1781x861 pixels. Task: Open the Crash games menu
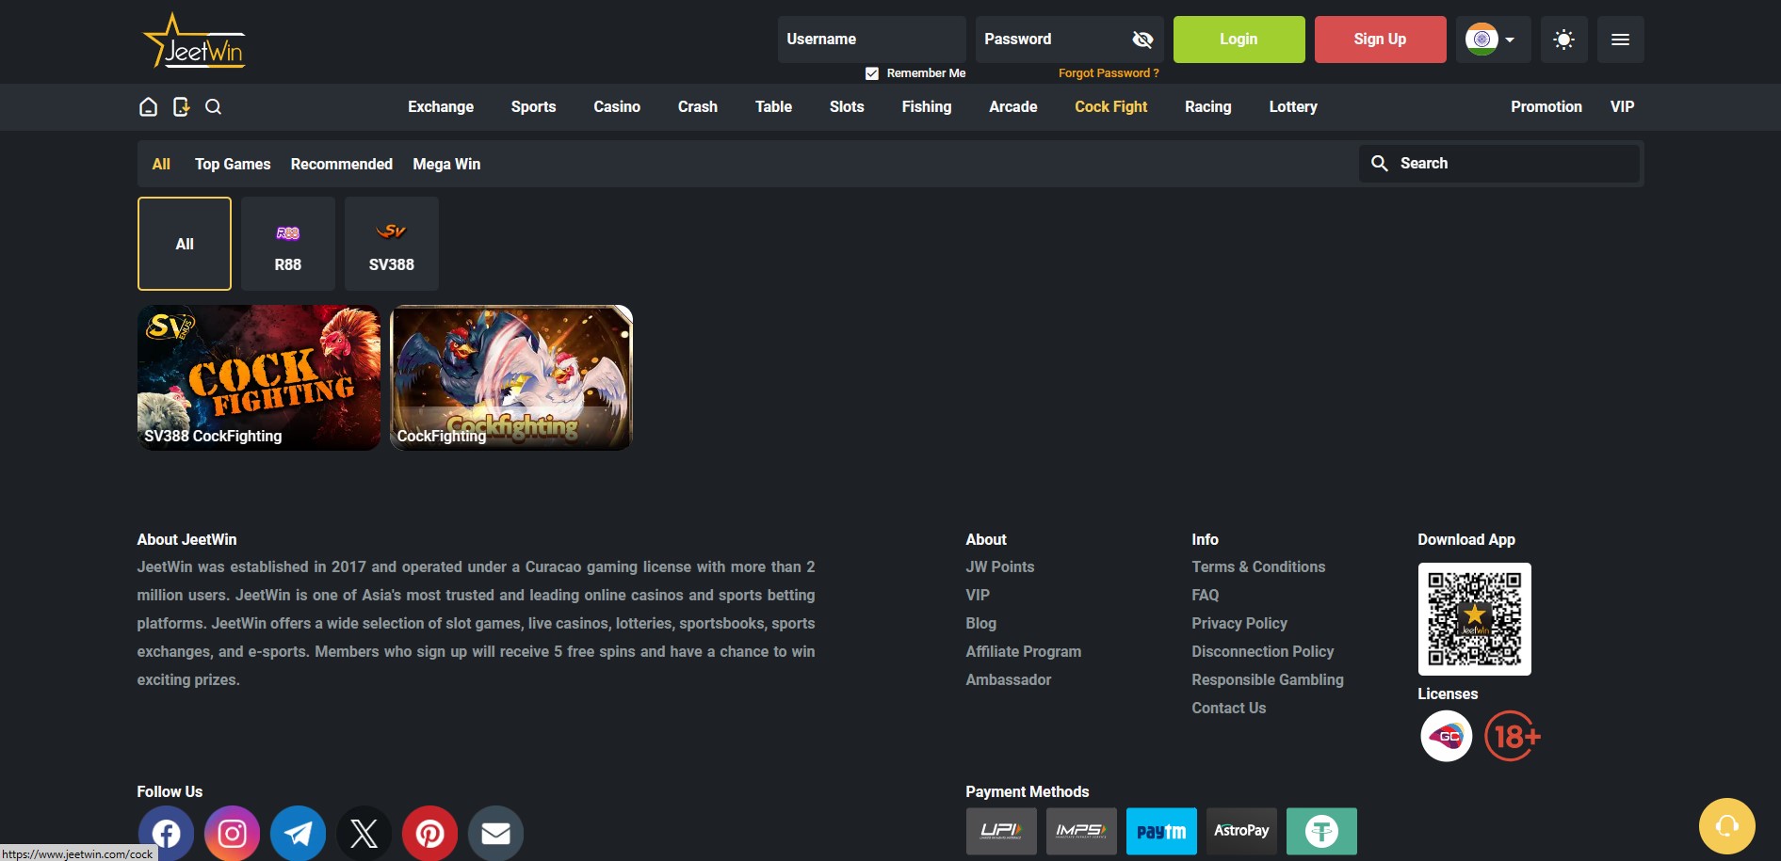coord(698,106)
